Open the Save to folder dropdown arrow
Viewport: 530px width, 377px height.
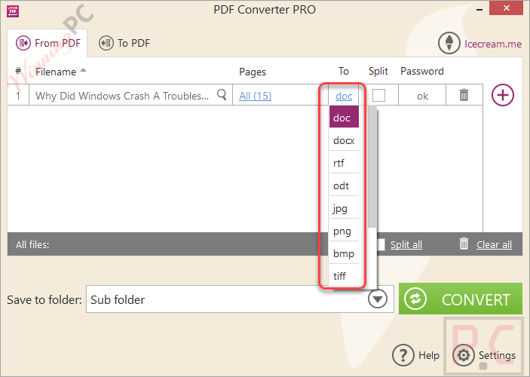[378, 299]
